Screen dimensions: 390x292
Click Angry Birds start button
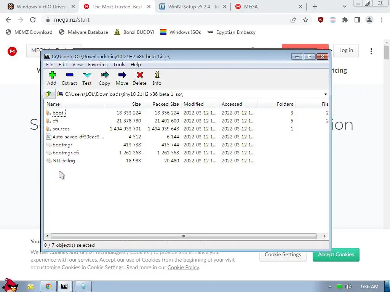[10, 286]
